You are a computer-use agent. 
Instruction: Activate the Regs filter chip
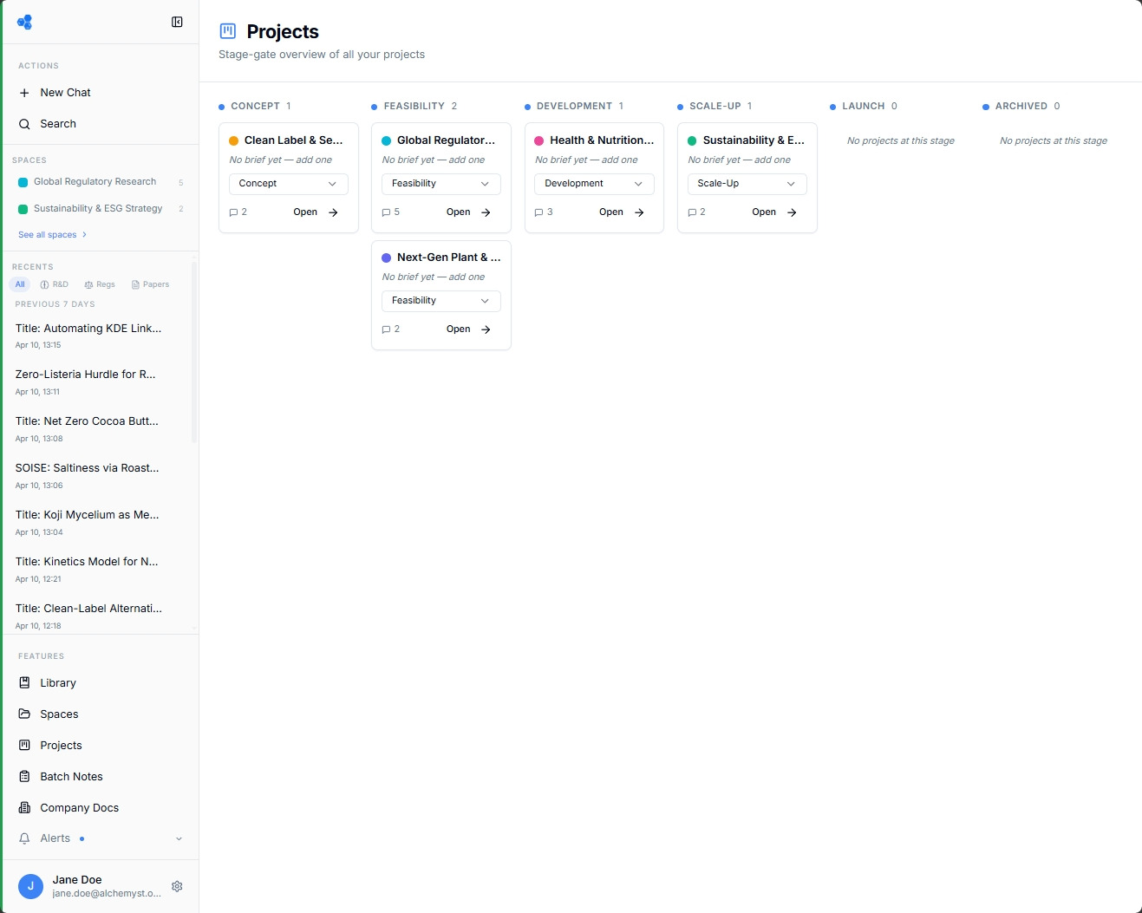100,284
